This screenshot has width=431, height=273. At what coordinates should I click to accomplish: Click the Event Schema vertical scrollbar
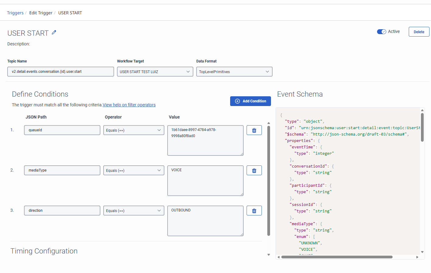422,127
